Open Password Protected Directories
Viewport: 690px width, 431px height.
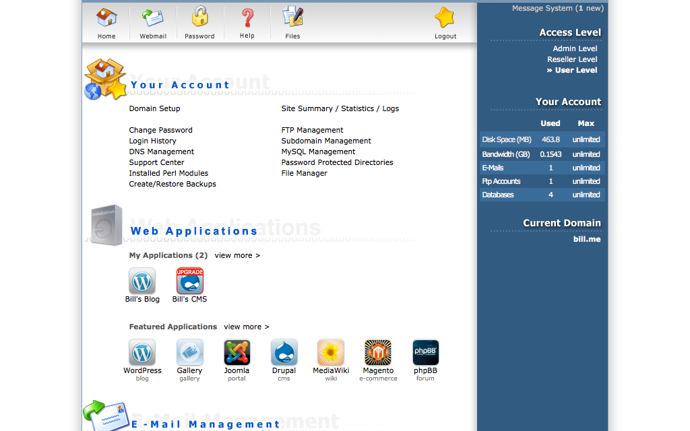click(337, 163)
